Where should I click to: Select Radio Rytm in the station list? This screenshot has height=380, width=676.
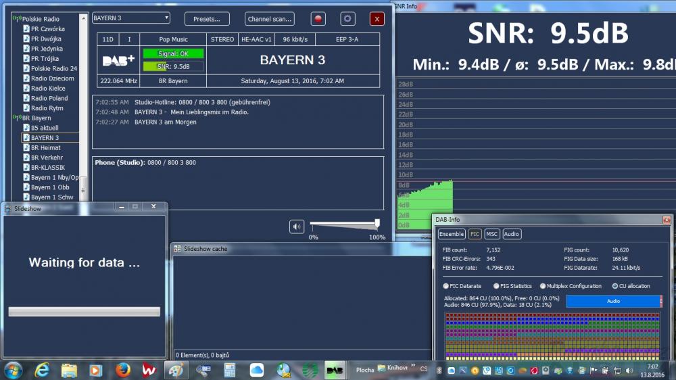[47, 108]
